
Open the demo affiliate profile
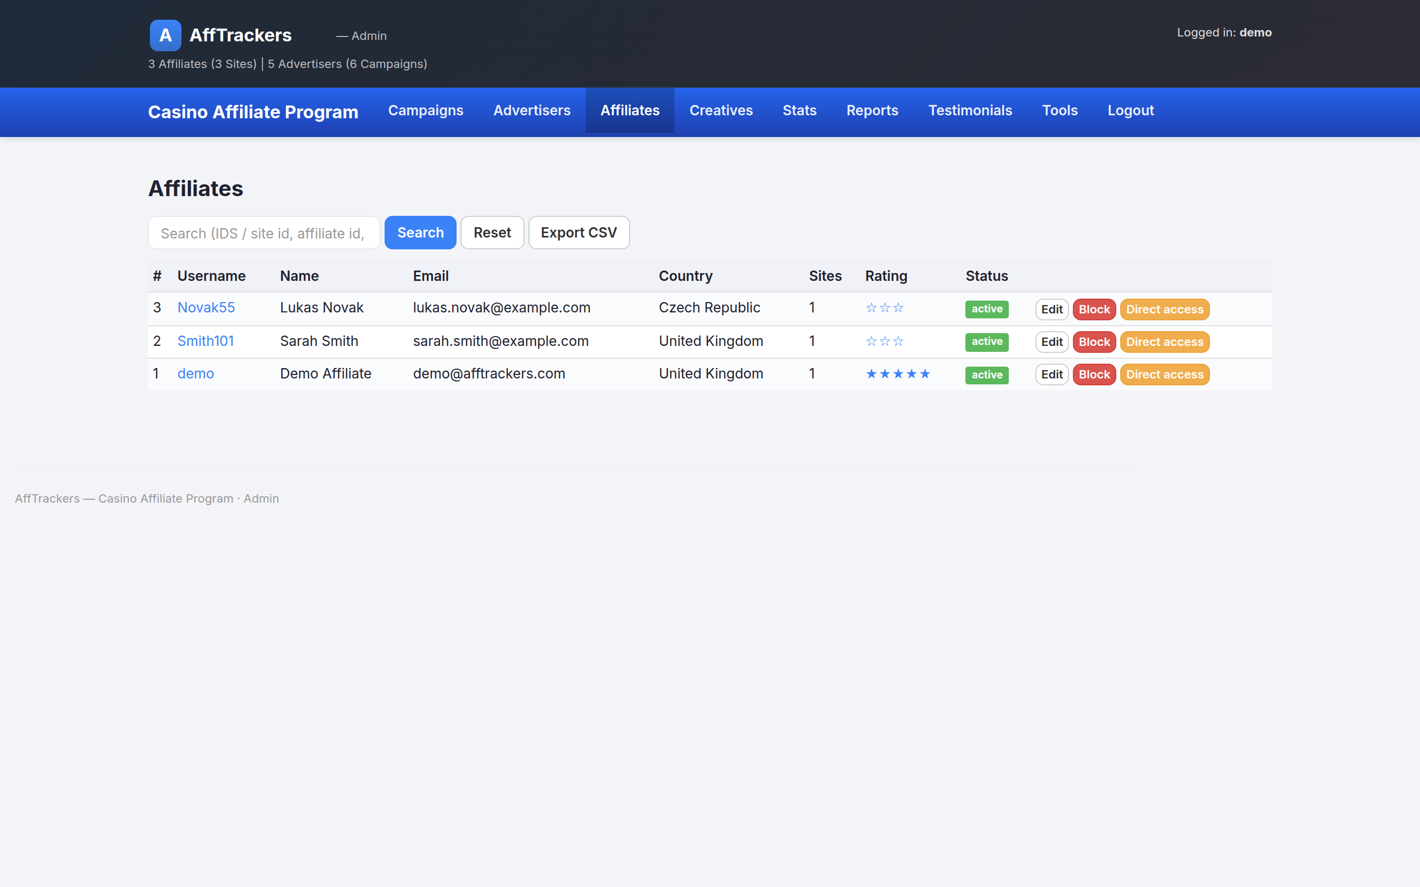click(195, 374)
